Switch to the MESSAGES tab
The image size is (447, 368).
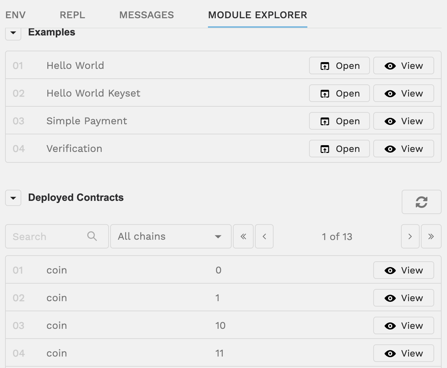pyautogui.click(x=146, y=15)
